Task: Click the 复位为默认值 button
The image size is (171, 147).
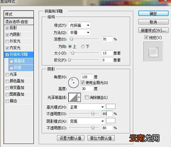Action: (101, 138)
